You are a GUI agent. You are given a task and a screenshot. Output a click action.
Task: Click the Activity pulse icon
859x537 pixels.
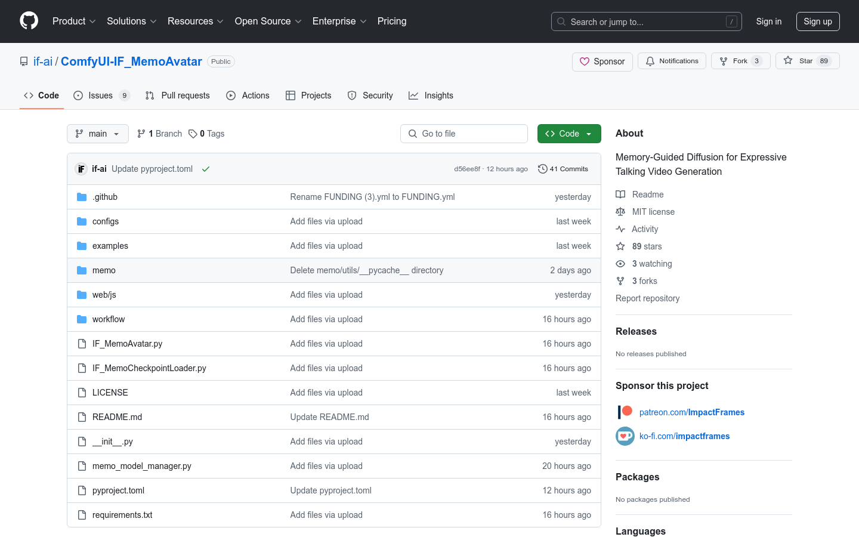620,229
